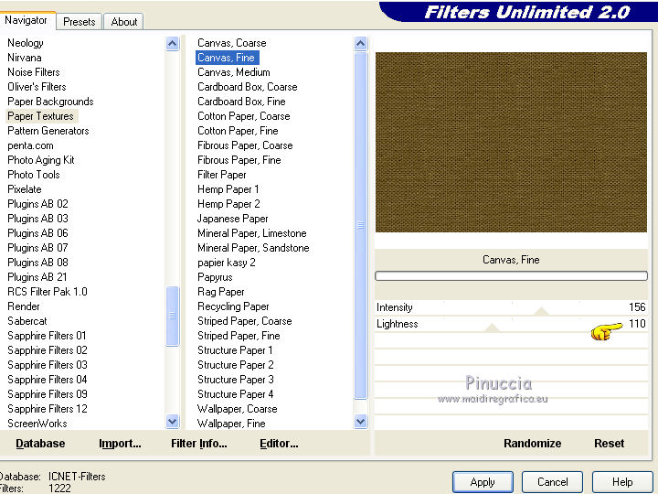Choose Mineral Paper, Limestone filter

(252, 233)
